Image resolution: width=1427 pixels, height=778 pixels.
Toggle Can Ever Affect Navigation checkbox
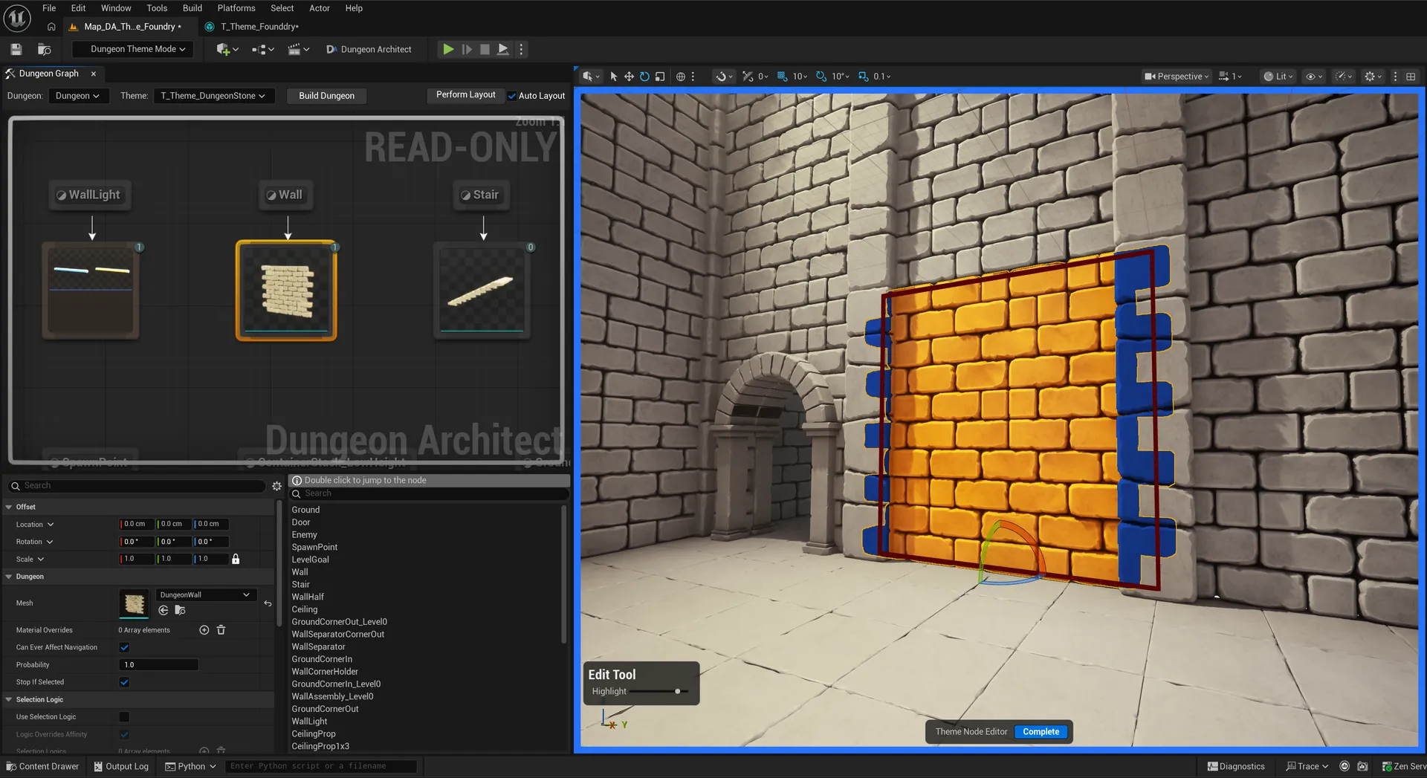coord(124,647)
